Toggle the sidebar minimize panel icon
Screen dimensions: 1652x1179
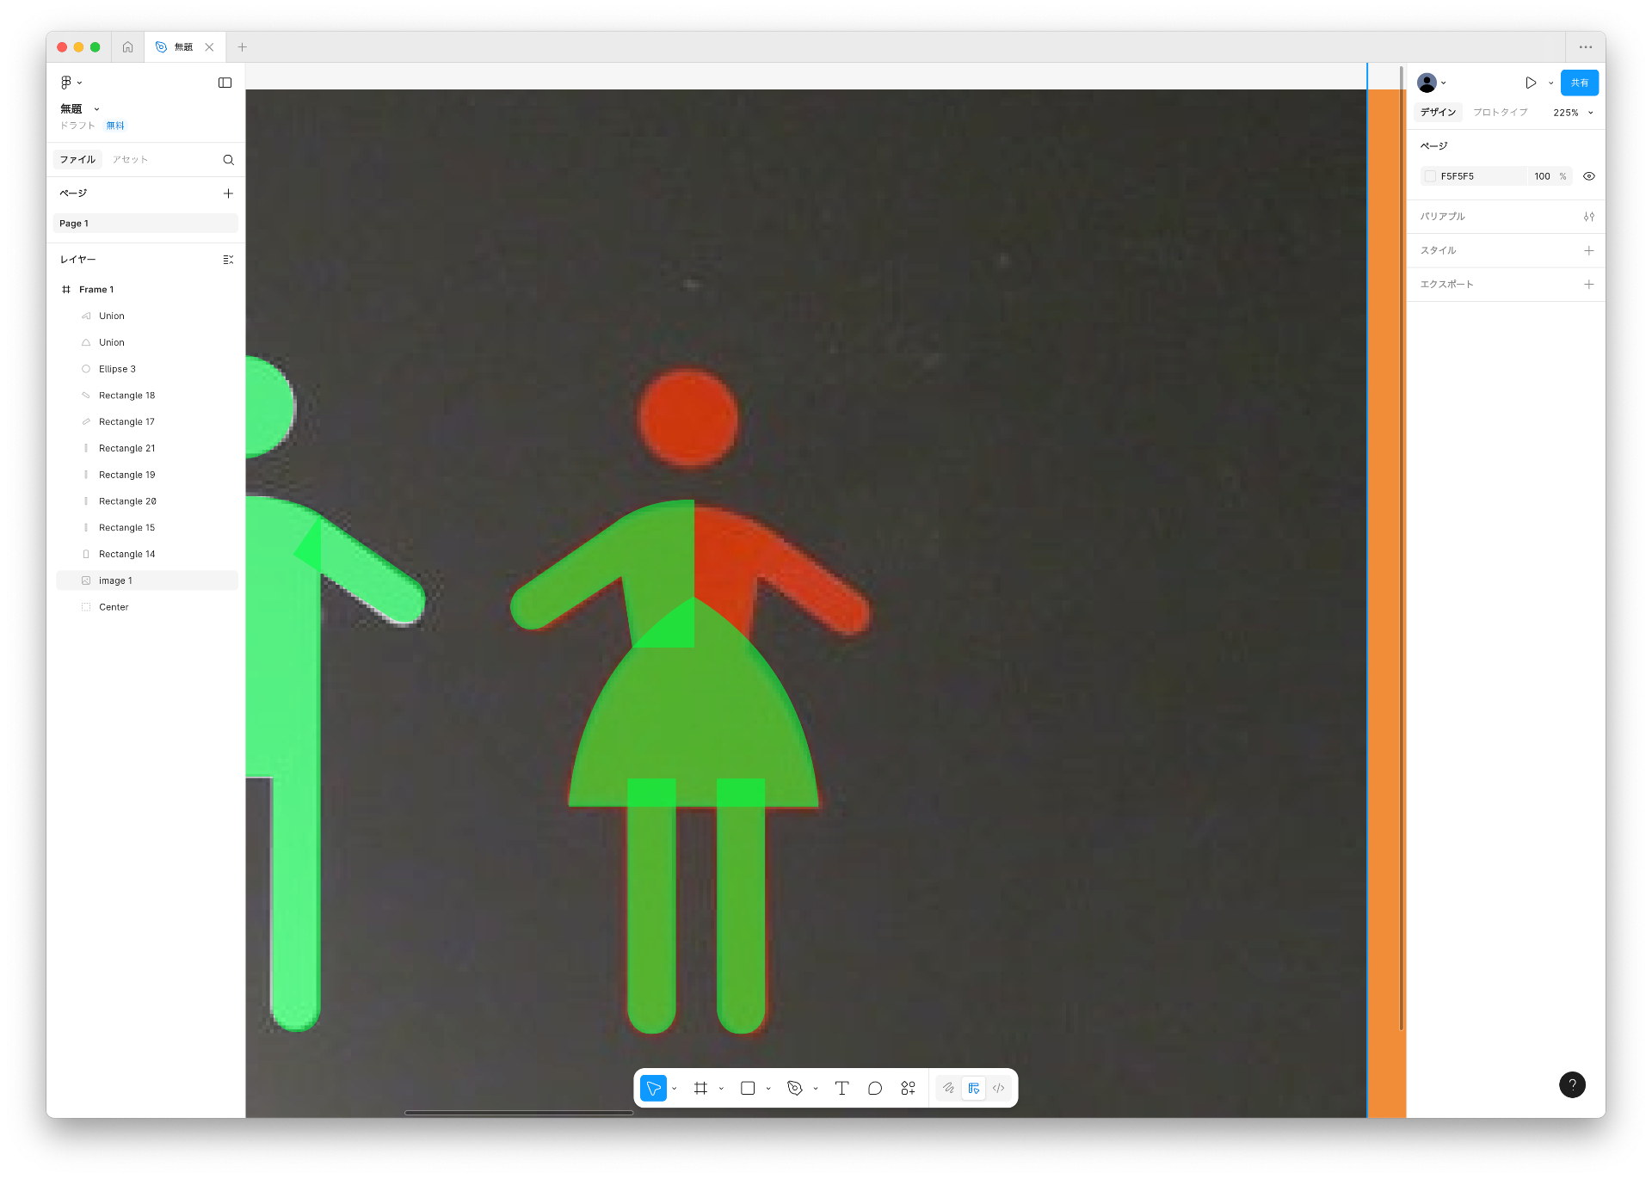tap(225, 83)
